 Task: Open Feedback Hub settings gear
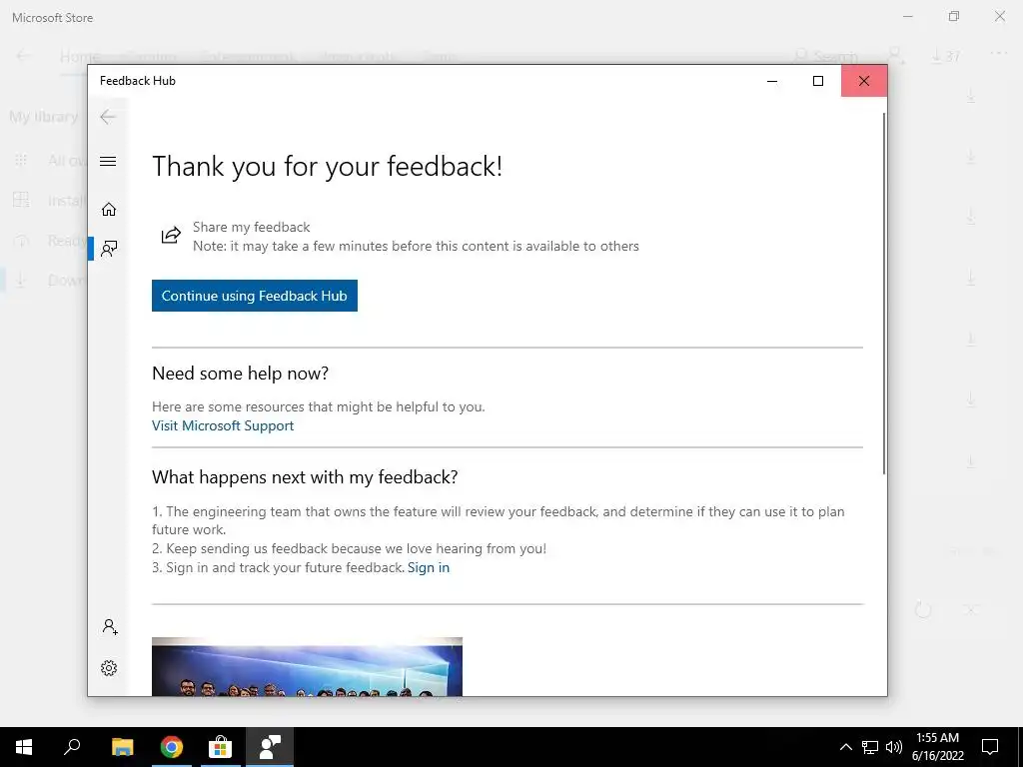pos(109,668)
